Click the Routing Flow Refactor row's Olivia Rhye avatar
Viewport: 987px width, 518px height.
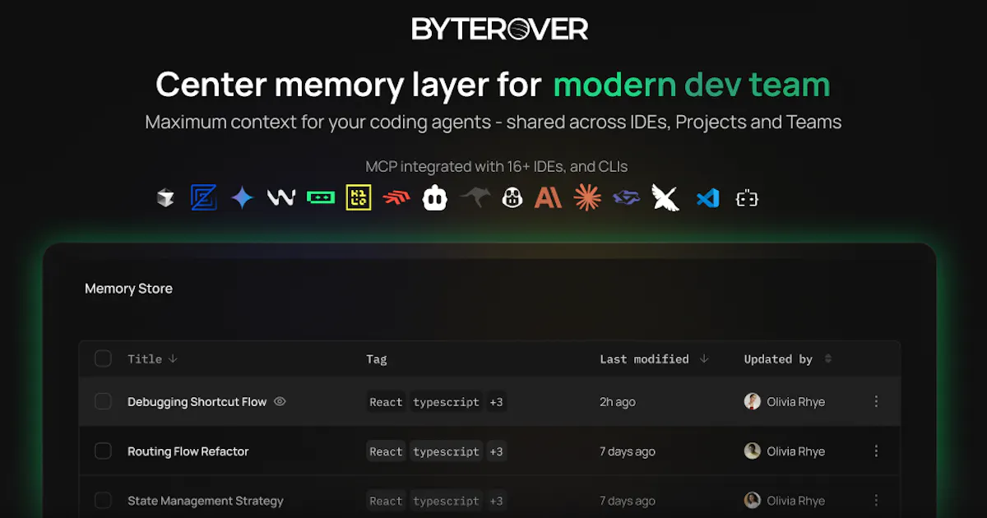pyautogui.click(x=752, y=451)
